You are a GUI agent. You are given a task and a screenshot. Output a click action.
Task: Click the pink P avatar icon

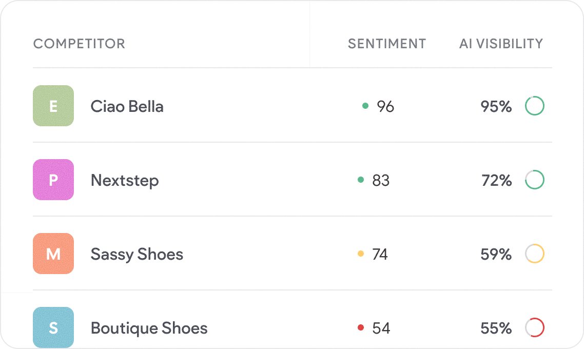click(53, 180)
